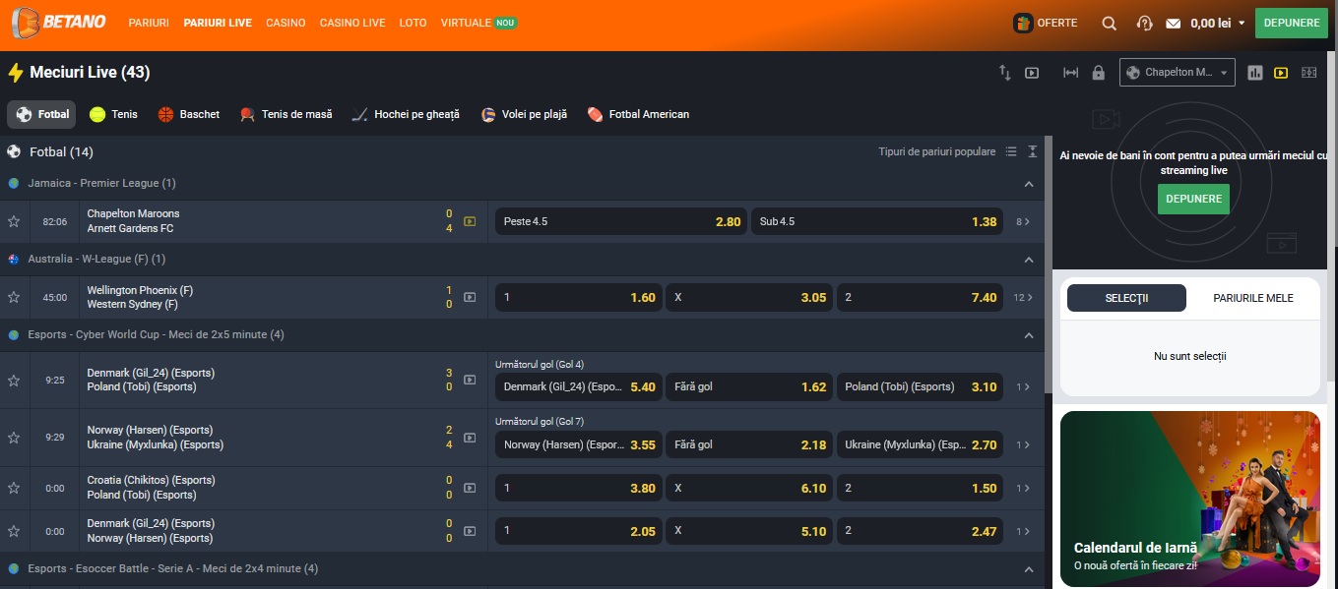Open stream icon for Wellington Phoenix match

[x=470, y=297]
